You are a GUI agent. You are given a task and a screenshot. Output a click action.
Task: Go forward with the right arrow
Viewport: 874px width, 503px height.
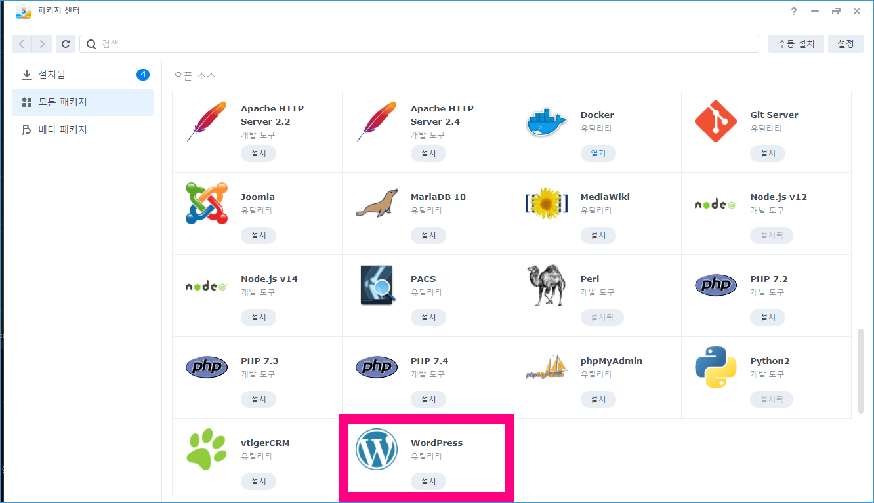click(42, 44)
